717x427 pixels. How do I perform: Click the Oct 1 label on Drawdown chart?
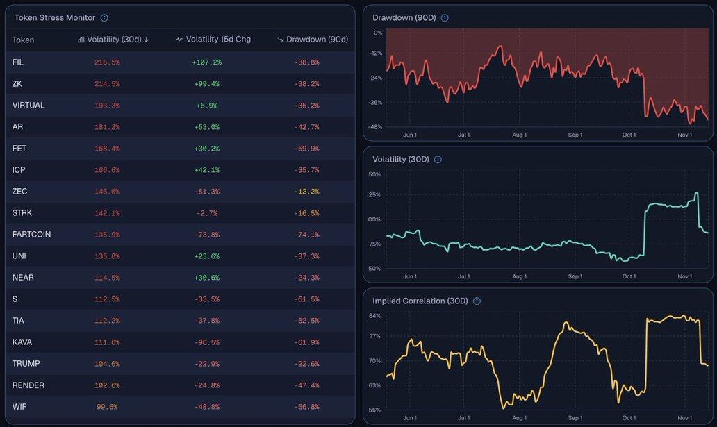pyautogui.click(x=629, y=135)
